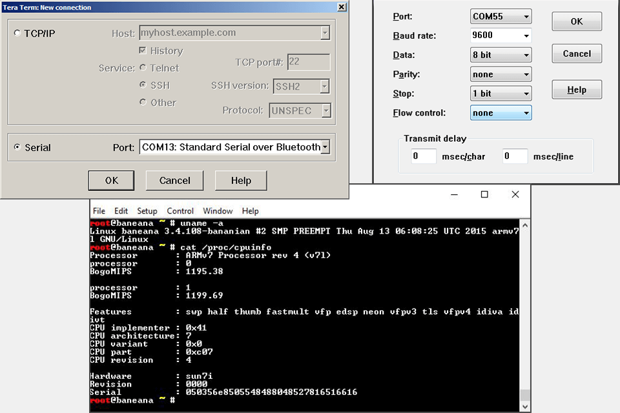Click the terminal scrollbar up arrow
This screenshot has width=620, height=413.
point(525,225)
